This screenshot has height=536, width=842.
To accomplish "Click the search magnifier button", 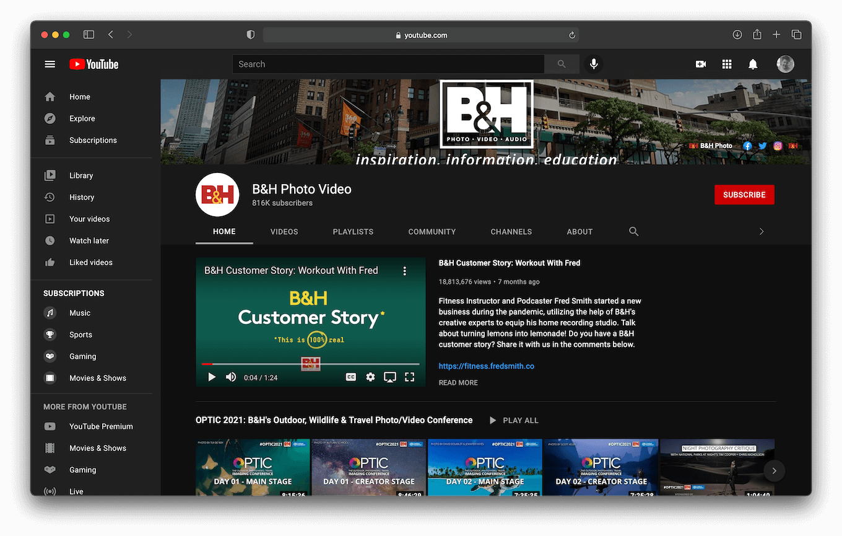I will [x=562, y=64].
